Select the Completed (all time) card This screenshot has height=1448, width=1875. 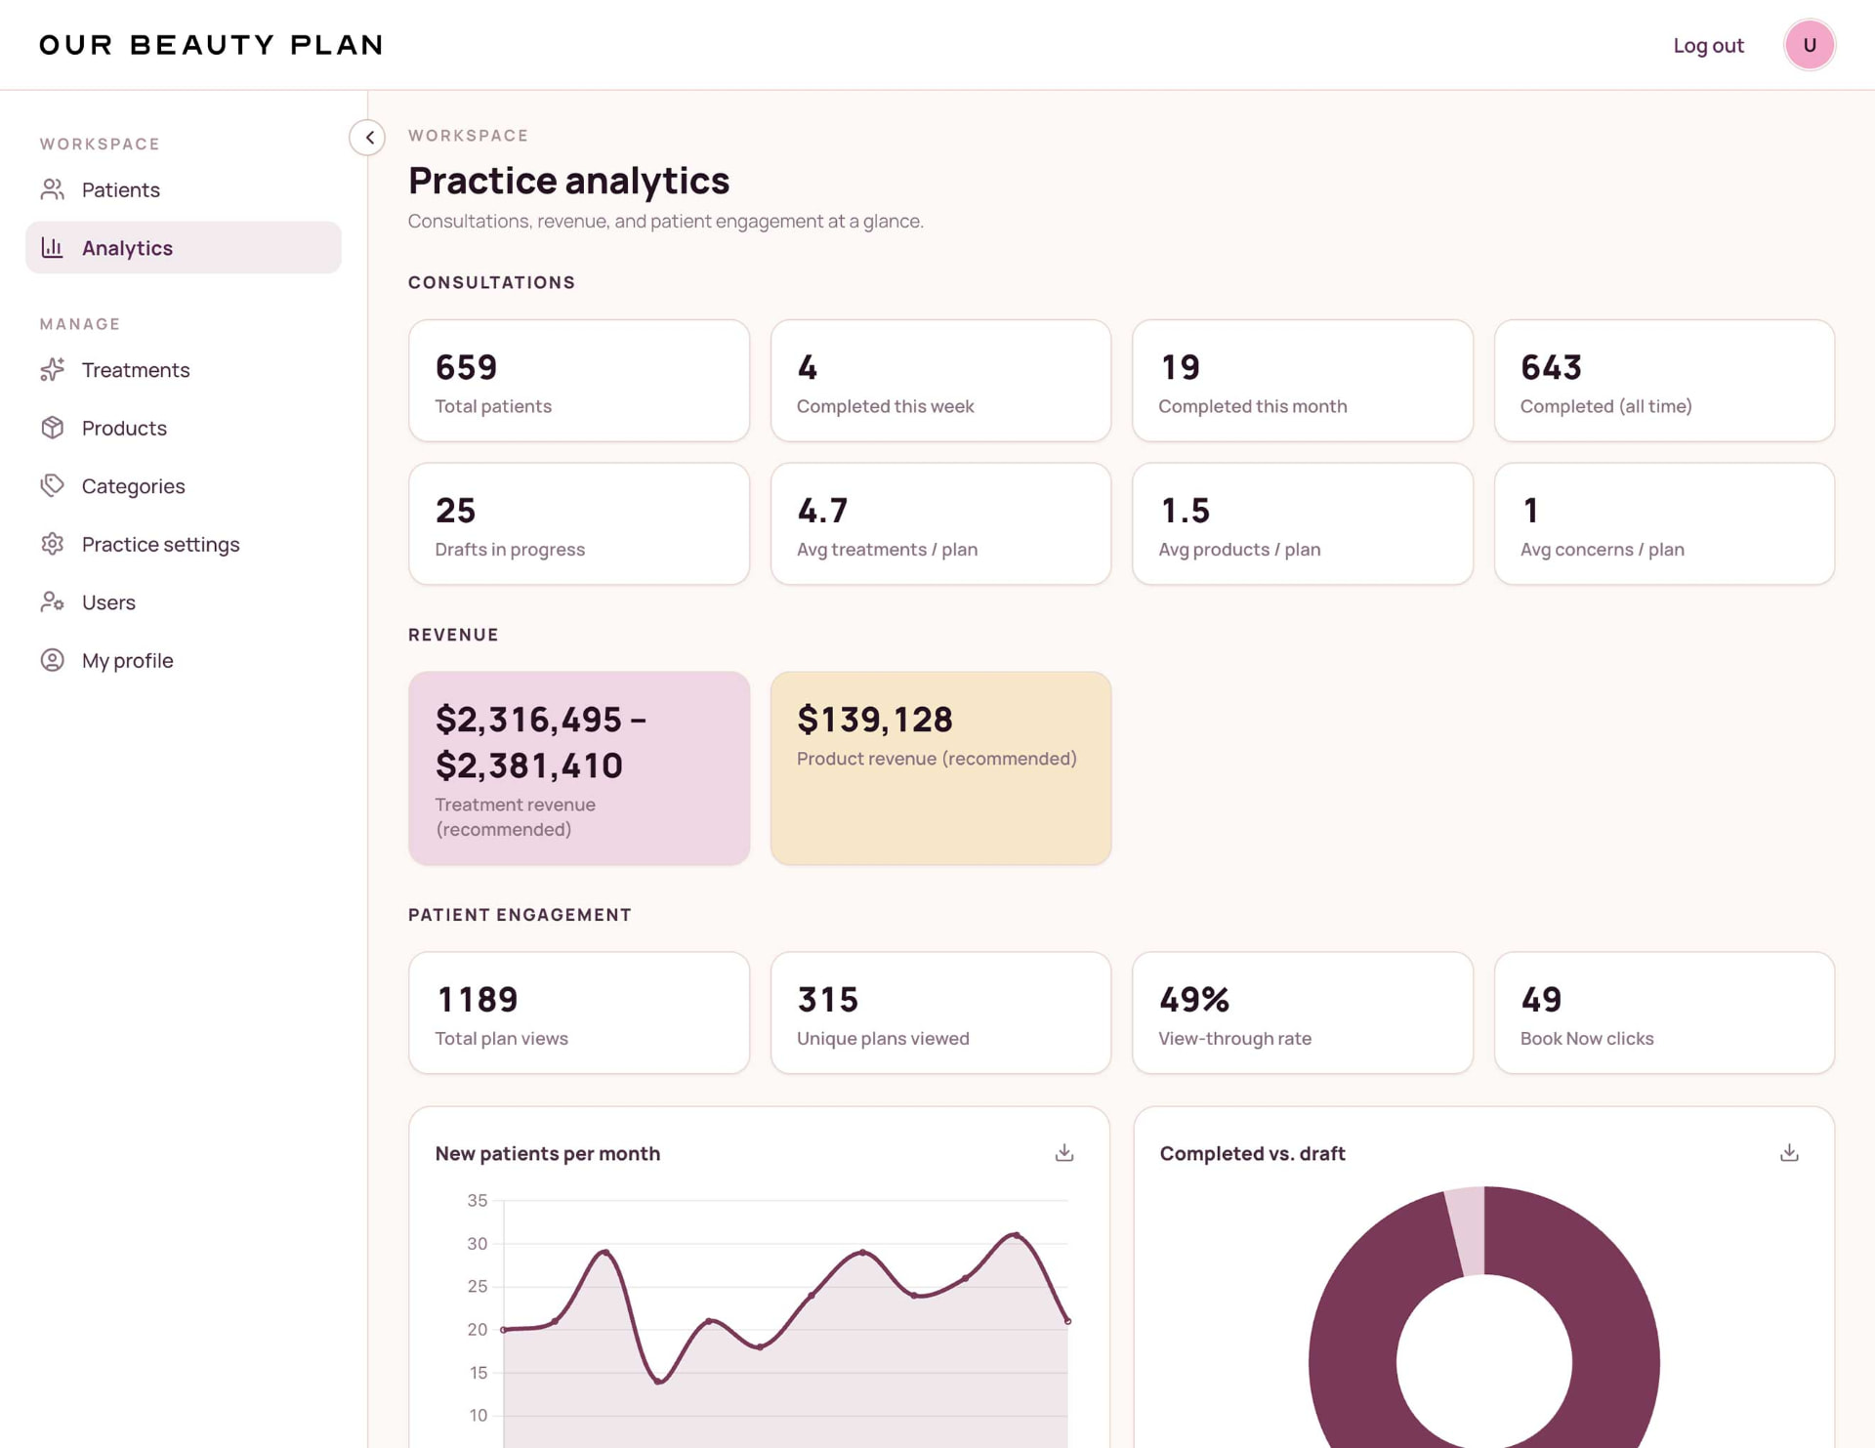click(1664, 381)
